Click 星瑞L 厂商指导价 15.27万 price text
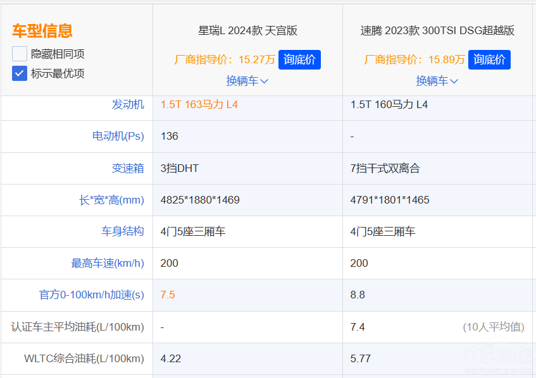536x378 pixels. pyautogui.click(x=225, y=60)
